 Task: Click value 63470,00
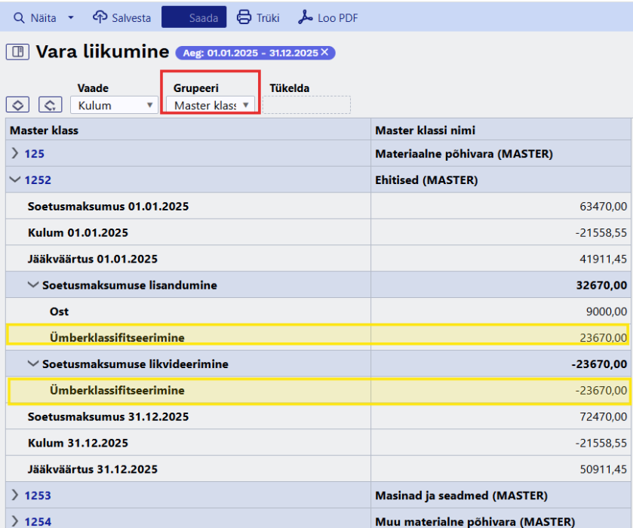(603, 206)
